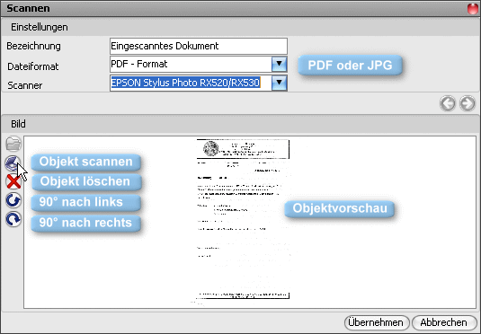
Task: Rotate image 90° left icon
Action: click(13, 200)
